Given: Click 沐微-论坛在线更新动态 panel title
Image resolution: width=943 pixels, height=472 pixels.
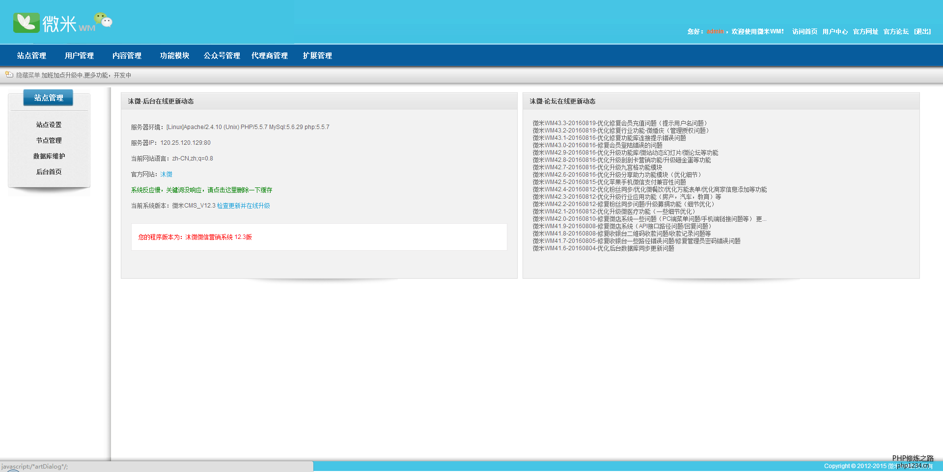Looking at the screenshot, I should coord(562,101).
